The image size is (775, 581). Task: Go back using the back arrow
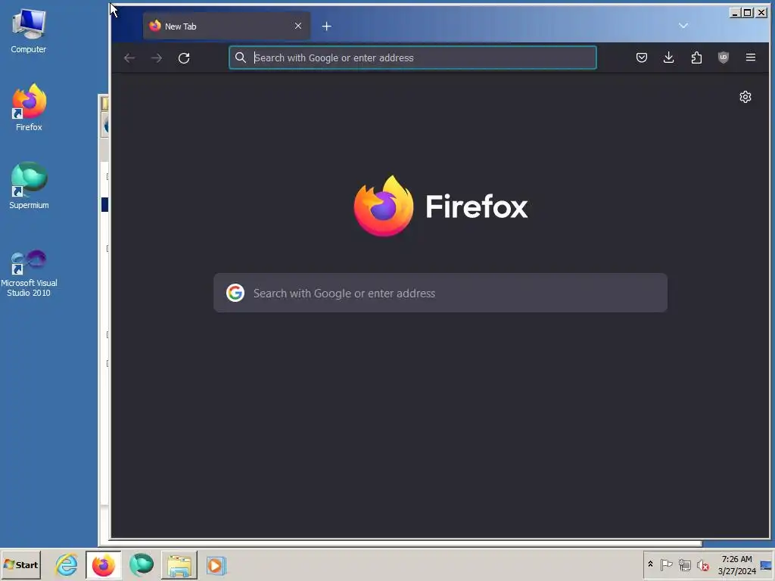[x=129, y=57]
